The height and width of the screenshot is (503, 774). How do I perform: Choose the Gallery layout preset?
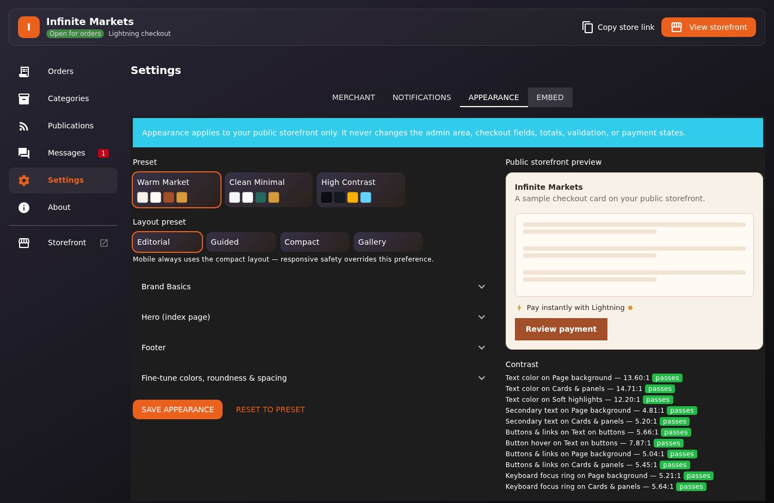coord(388,242)
